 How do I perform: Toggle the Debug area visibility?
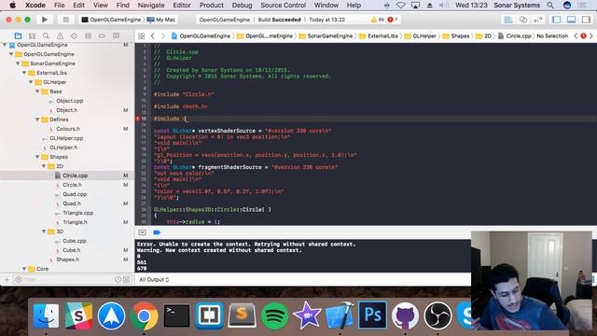pos(571,20)
